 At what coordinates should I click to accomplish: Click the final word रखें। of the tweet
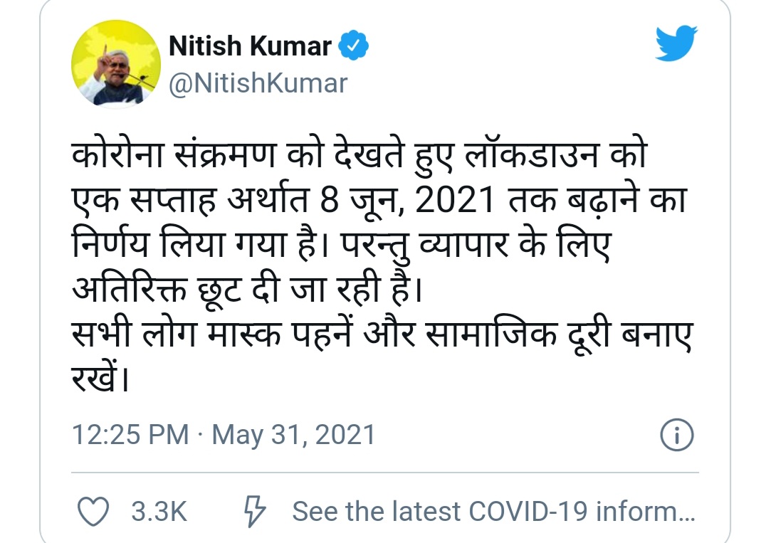coord(101,380)
